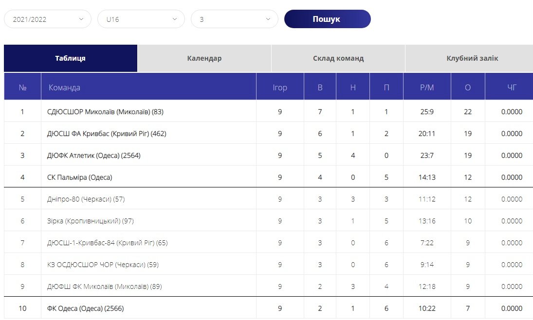Click the Р/М column header
This screenshot has height=320, width=533.
426,87
